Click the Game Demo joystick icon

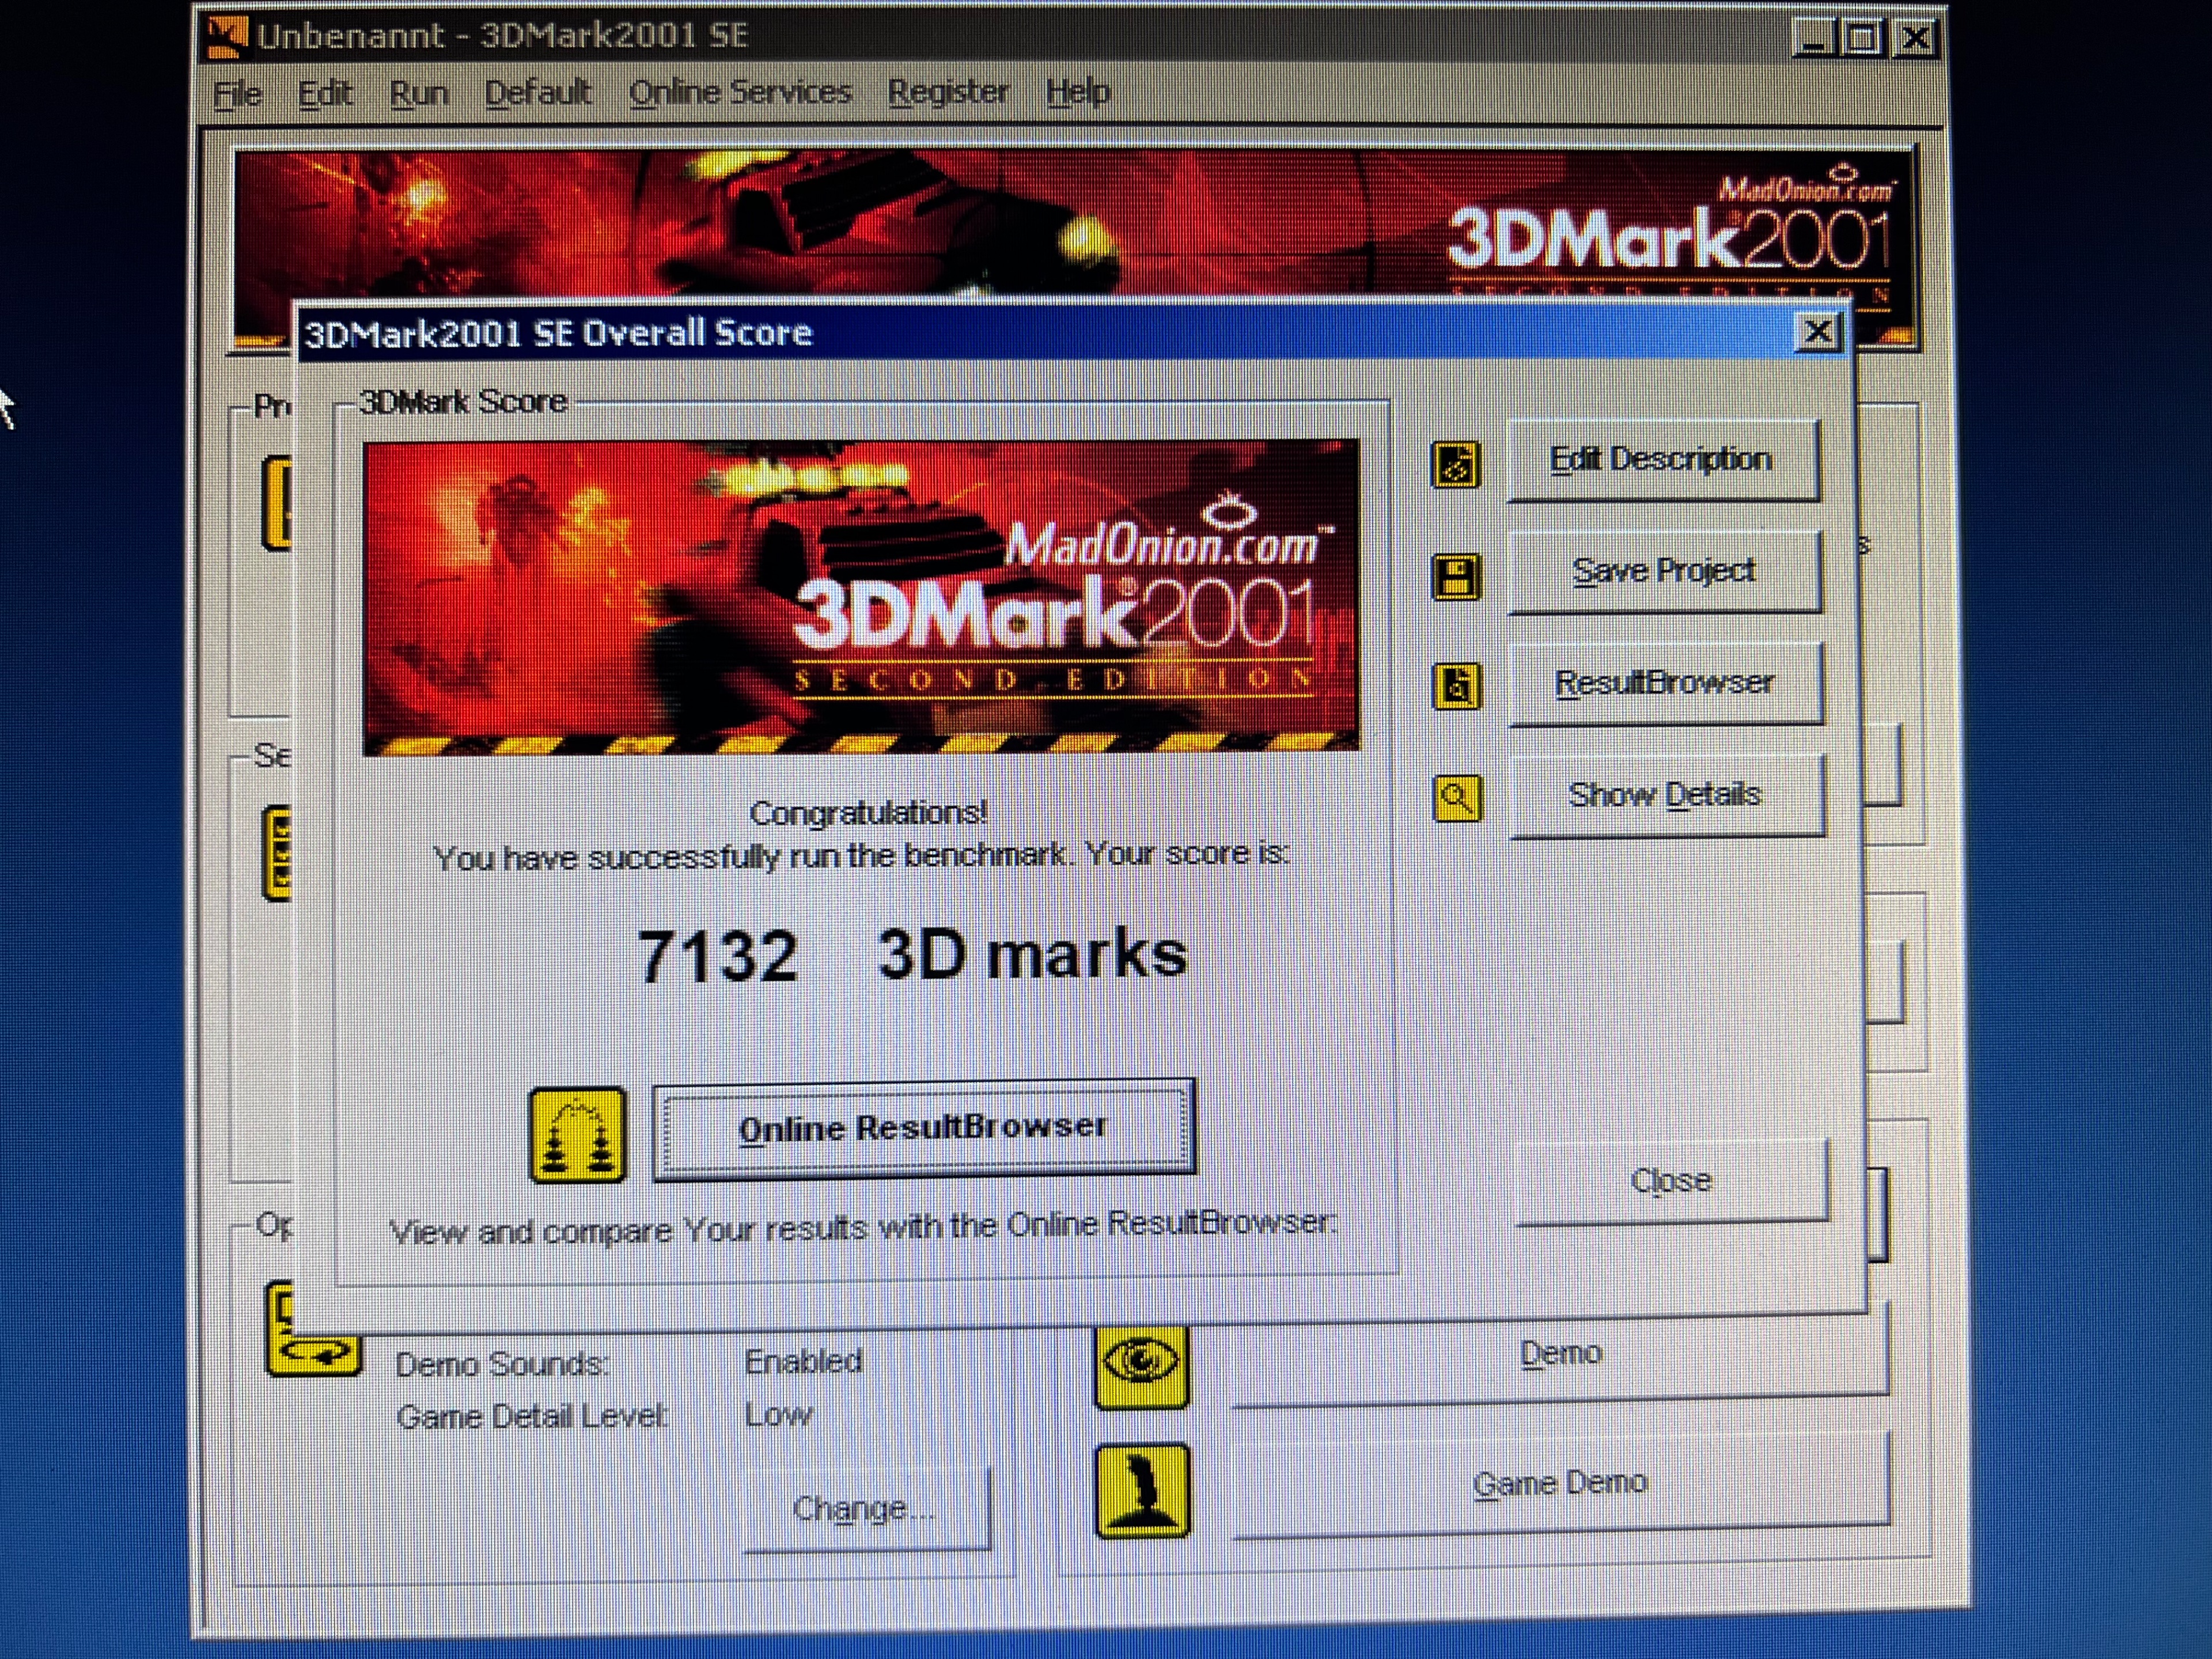click(1143, 1490)
